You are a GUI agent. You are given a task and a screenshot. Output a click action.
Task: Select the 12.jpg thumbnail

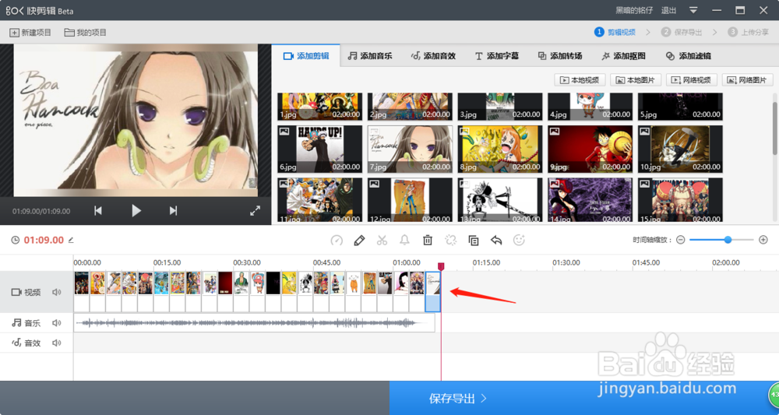tap(410, 200)
